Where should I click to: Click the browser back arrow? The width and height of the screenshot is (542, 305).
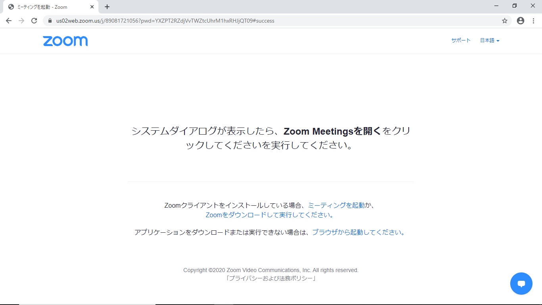[x=9, y=21]
